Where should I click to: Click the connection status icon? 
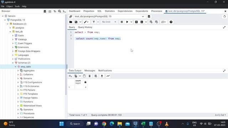pos(71,16)
